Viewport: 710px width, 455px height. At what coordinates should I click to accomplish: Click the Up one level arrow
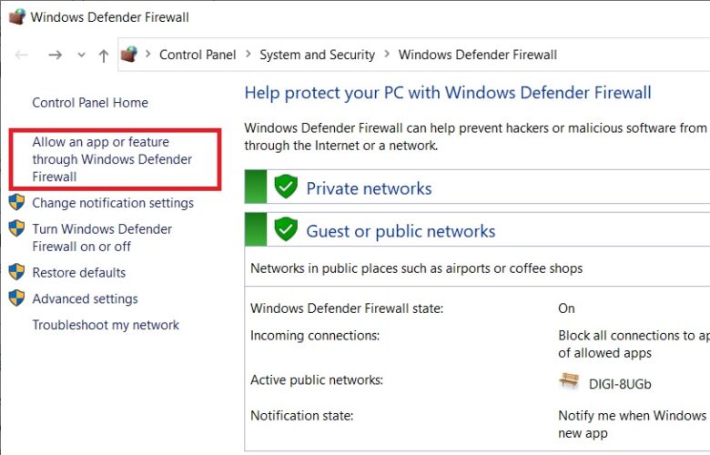pyautogui.click(x=104, y=56)
